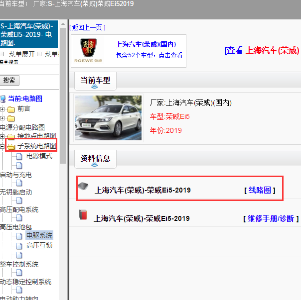Click the page icon beside 高压互锁
The image size is (301, 300).
pos(19,246)
